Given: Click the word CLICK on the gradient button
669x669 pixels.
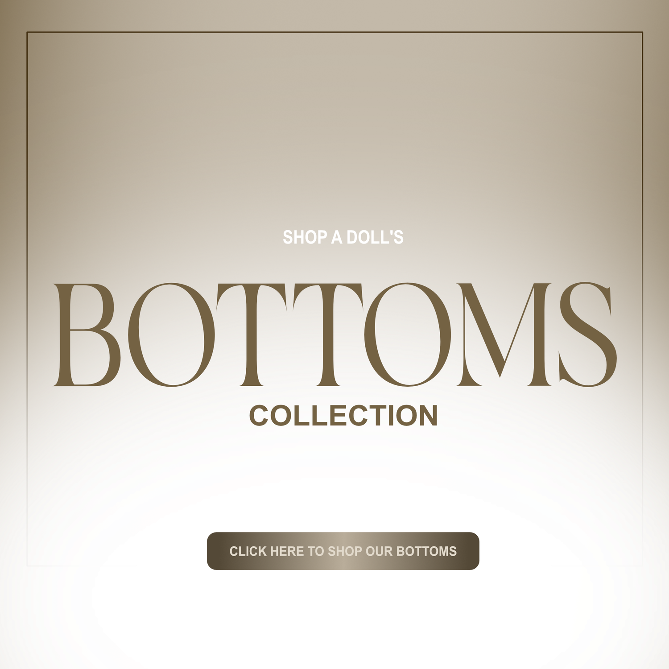Looking at the screenshot, I should click(248, 551).
